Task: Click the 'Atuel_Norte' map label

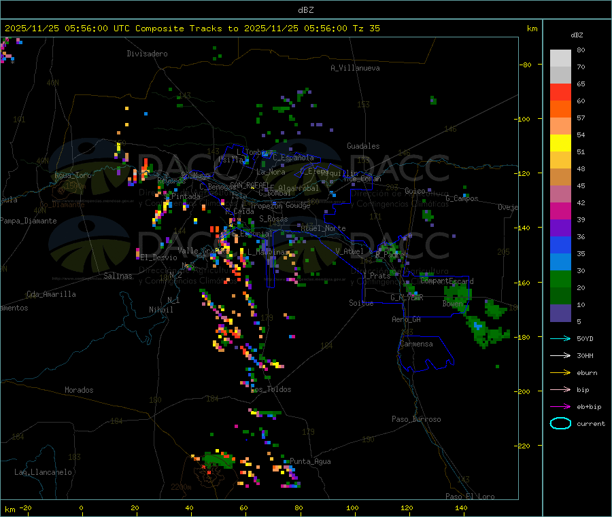Action: [x=323, y=228]
